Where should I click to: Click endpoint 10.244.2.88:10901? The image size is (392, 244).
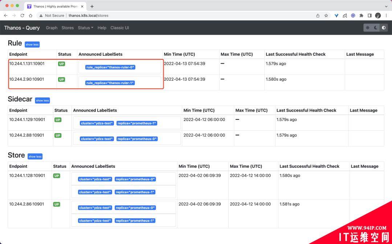click(x=26, y=135)
